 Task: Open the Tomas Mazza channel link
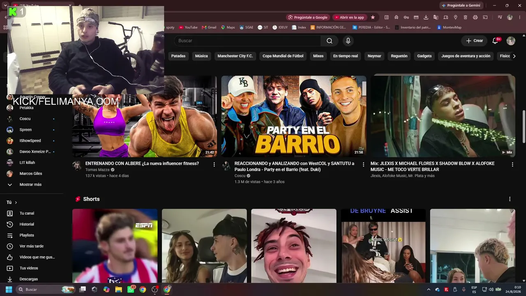97,170
